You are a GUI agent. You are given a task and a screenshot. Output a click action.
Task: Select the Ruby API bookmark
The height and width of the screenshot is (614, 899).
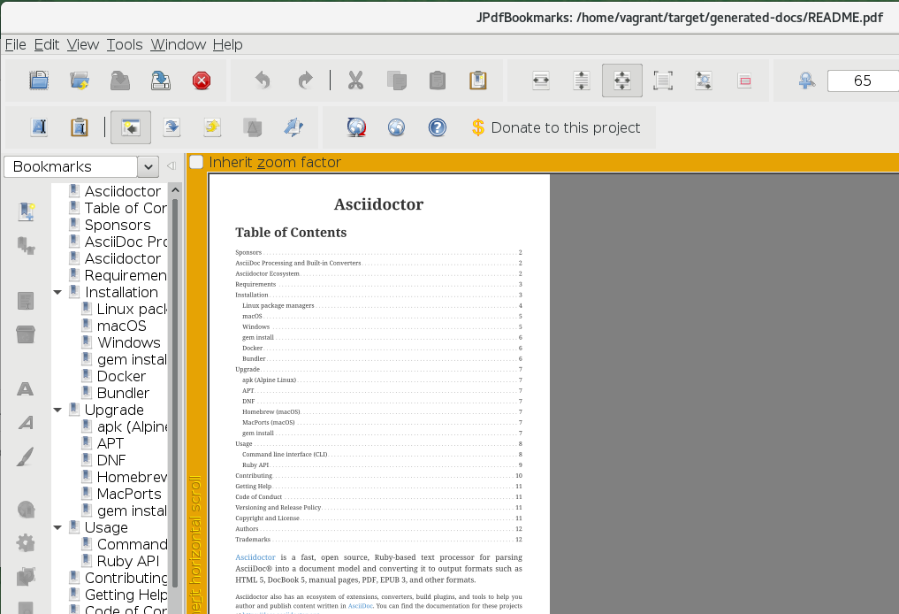128,561
